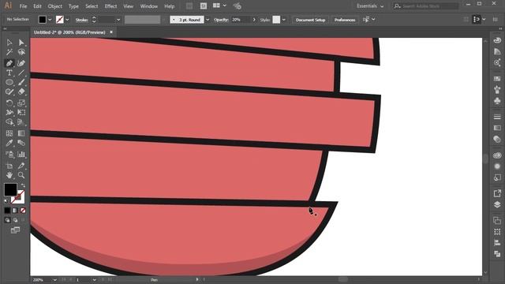This screenshot has height=284, width=505.
Task: Change Screen Mode at toolbar bottom
Action: [x=15, y=230]
